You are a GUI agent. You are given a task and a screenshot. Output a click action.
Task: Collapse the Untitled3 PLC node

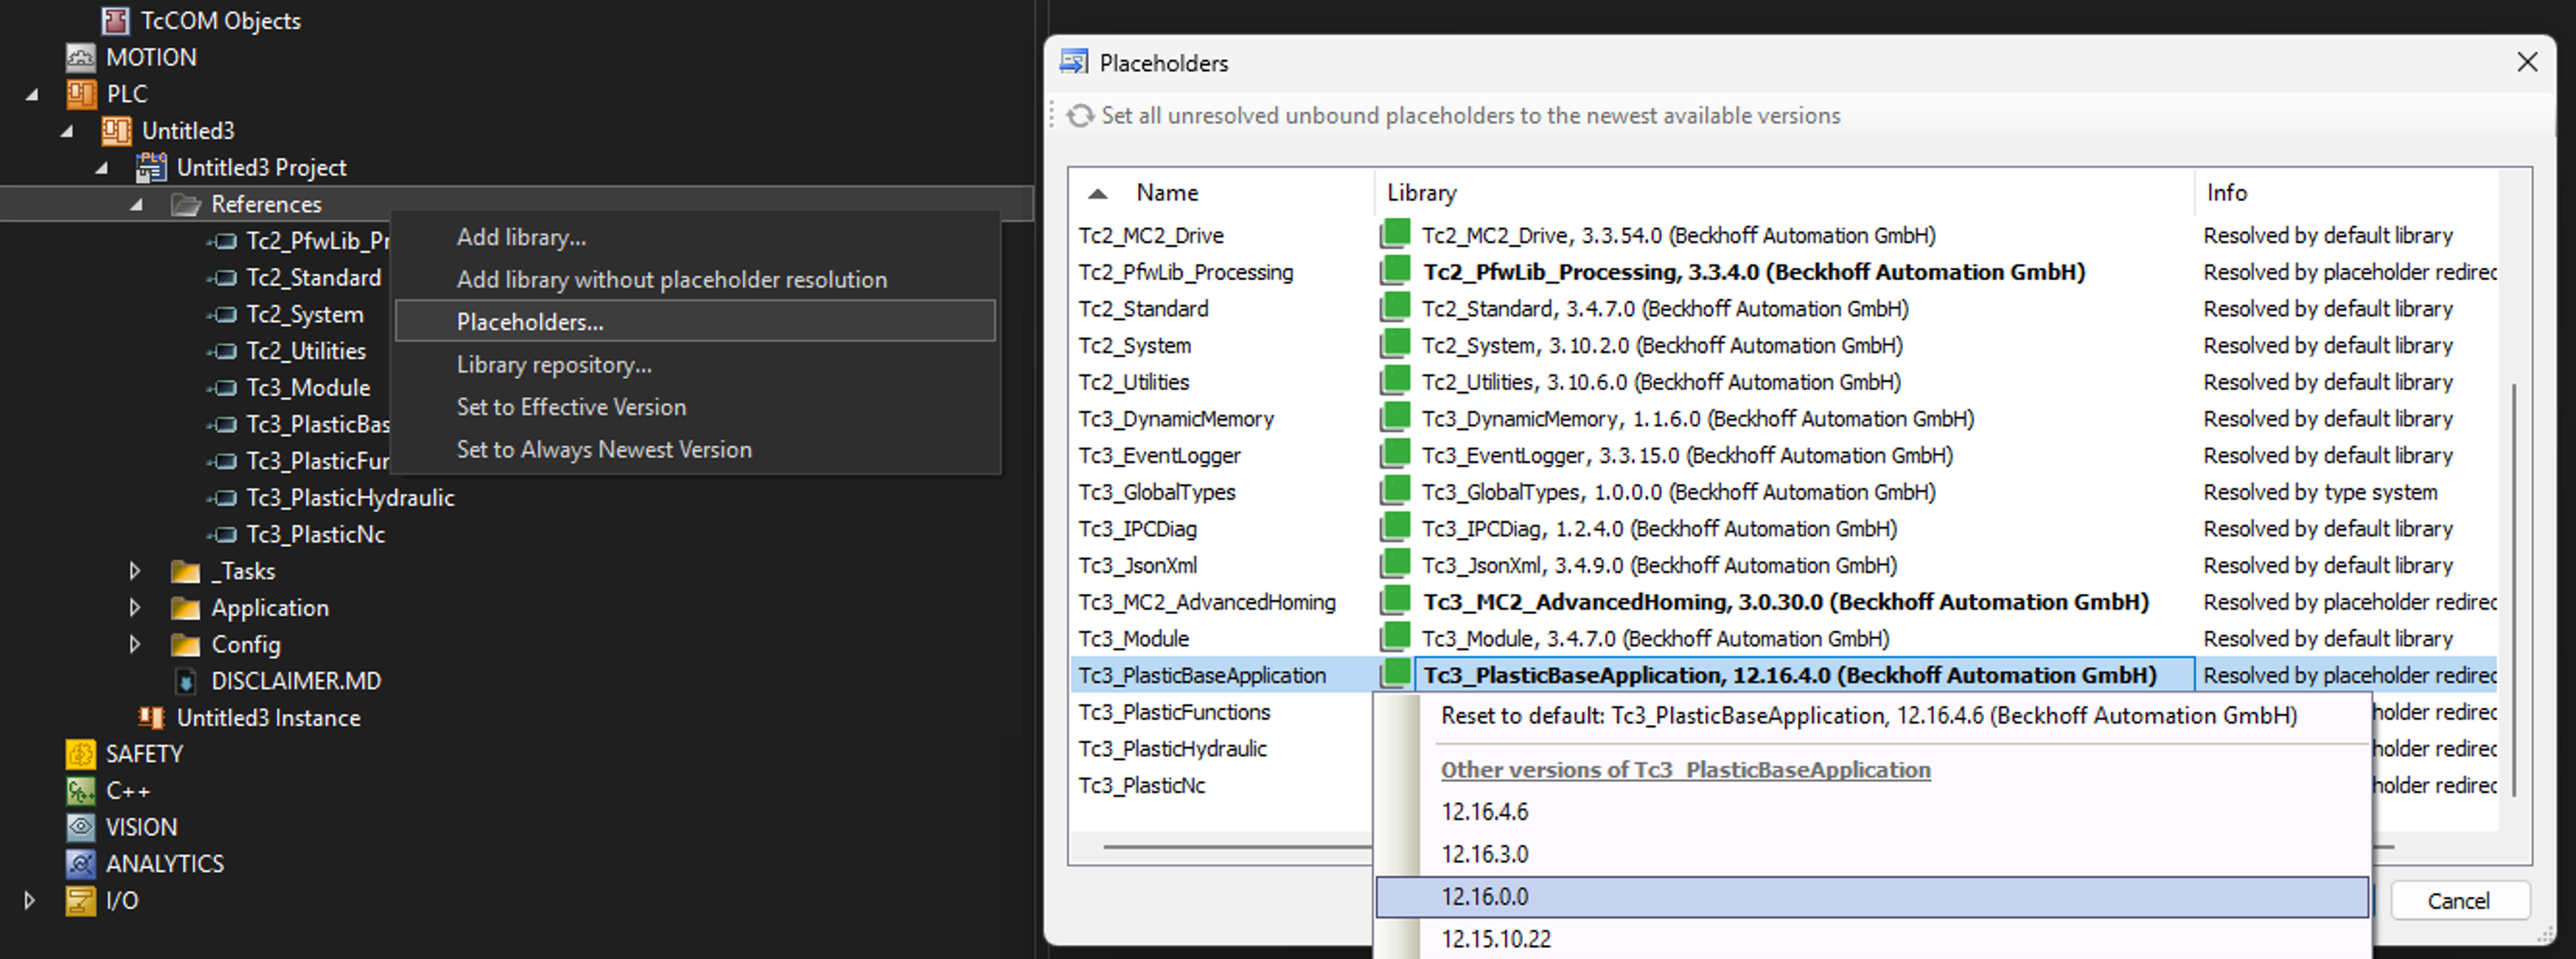coord(67,131)
